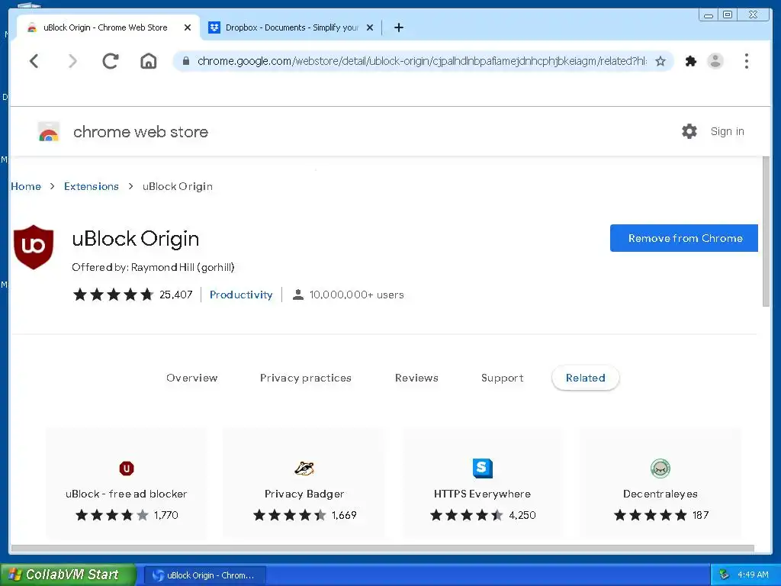Click the 1,770 rating count for uBlock
The width and height of the screenshot is (781, 586).
pyautogui.click(x=166, y=515)
